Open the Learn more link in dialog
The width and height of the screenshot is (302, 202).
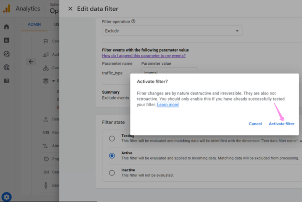click(x=168, y=104)
